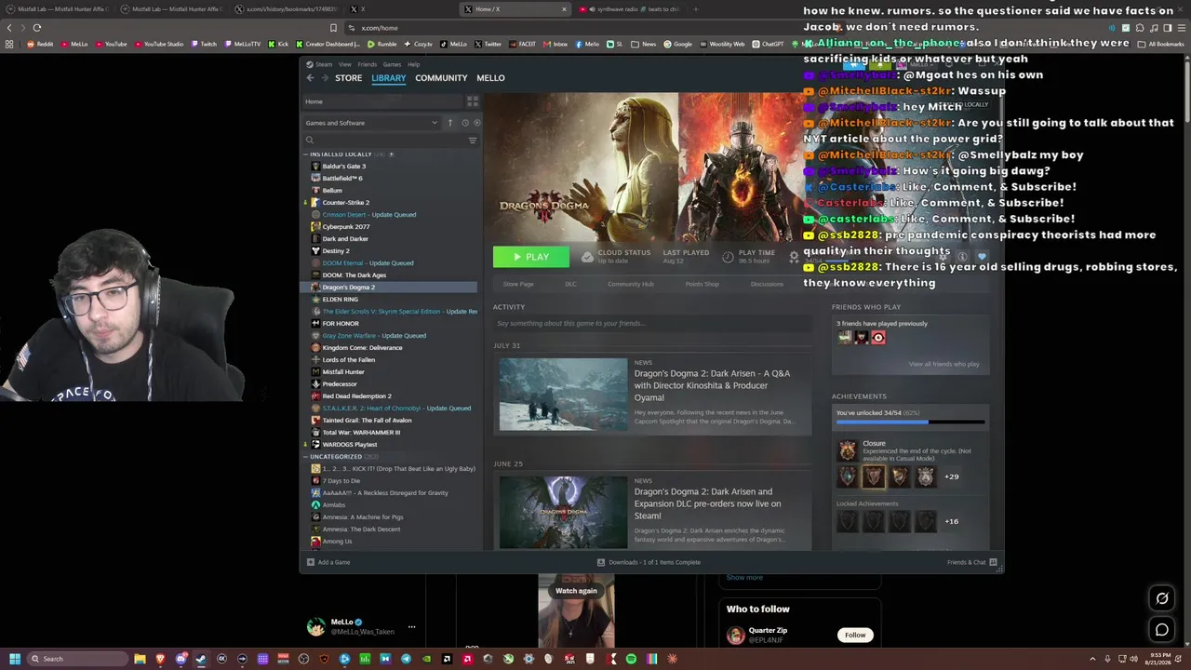
Task: Sort library with the up-arrow icon
Action: pyautogui.click(x=450, y=123)
